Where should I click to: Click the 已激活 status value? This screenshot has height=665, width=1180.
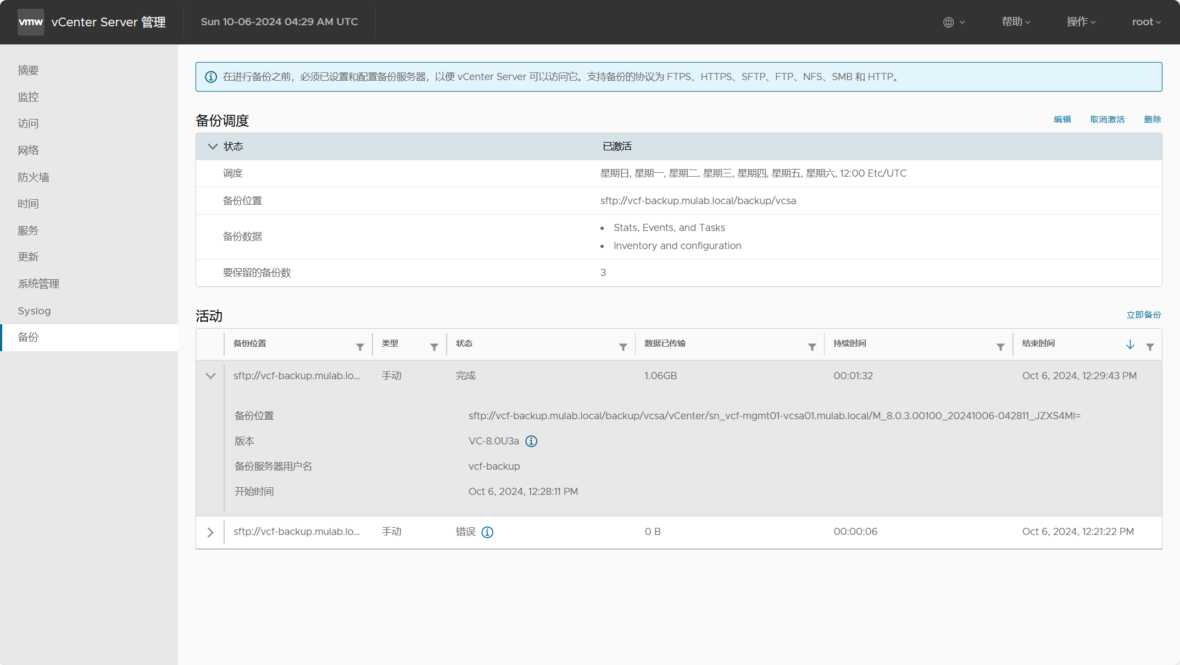[617, 146]
